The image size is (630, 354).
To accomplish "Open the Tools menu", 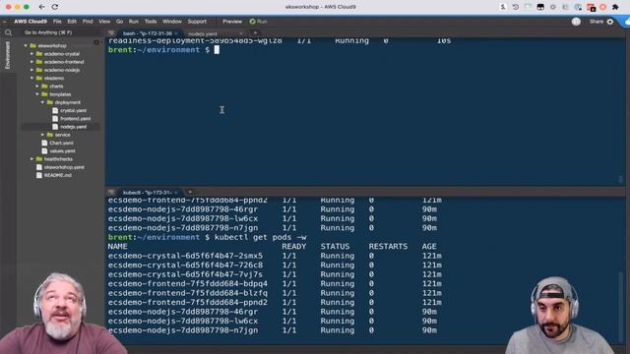I will click(151, 22).
